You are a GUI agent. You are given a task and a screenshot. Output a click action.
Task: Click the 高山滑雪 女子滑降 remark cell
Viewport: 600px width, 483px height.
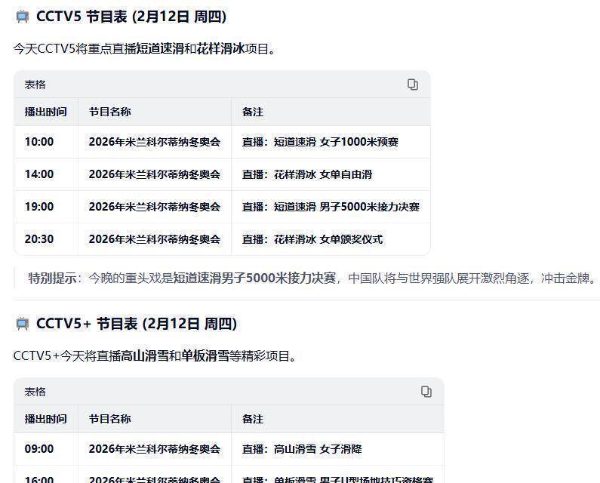301,449
